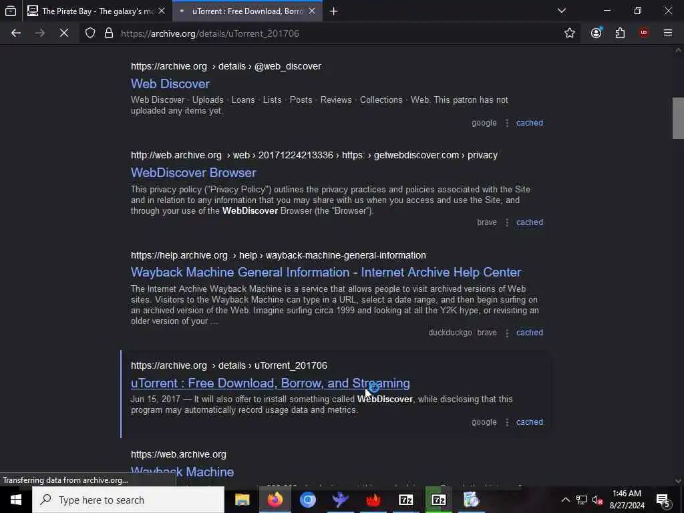Go back to the previous page
Image resolution: width=684 pixels, height=513 pixels.
[x=16, y=33]
